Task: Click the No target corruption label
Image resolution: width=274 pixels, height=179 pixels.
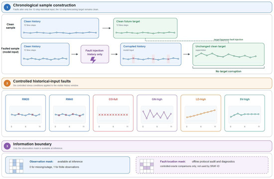Action: 228,72
